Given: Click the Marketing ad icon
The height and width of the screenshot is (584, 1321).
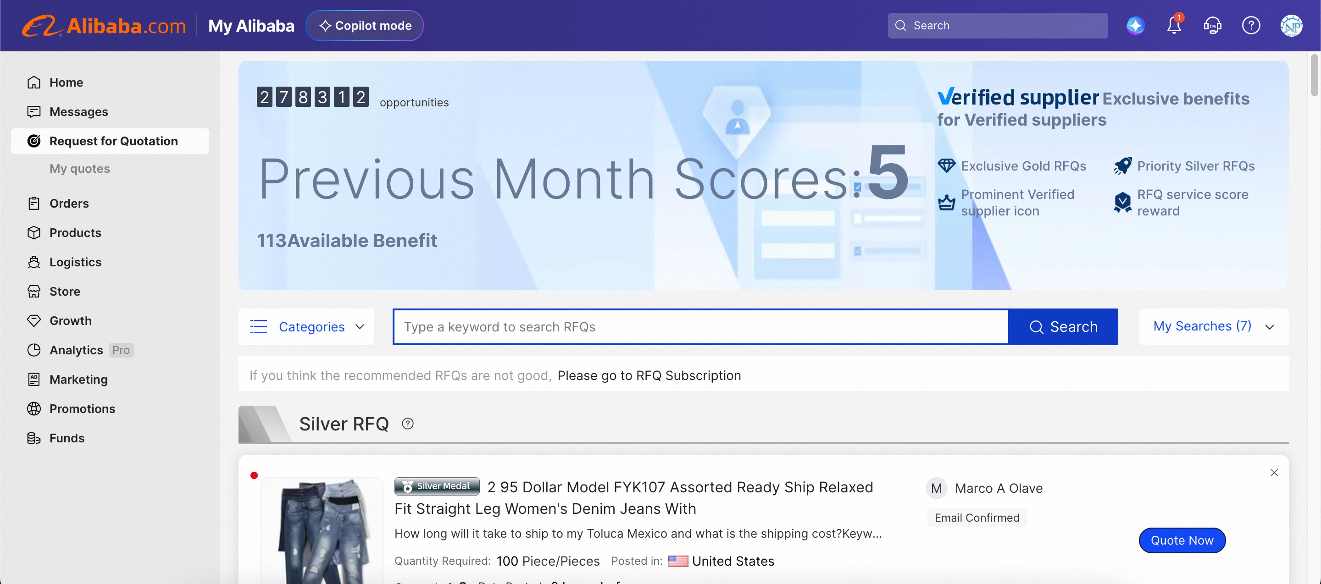Looking at the screenshot, I should [x=34, y=380].
